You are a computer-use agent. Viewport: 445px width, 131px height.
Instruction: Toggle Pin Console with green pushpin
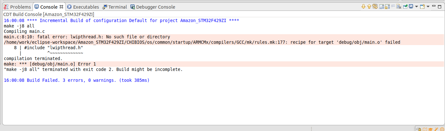(x=405, y=6)
